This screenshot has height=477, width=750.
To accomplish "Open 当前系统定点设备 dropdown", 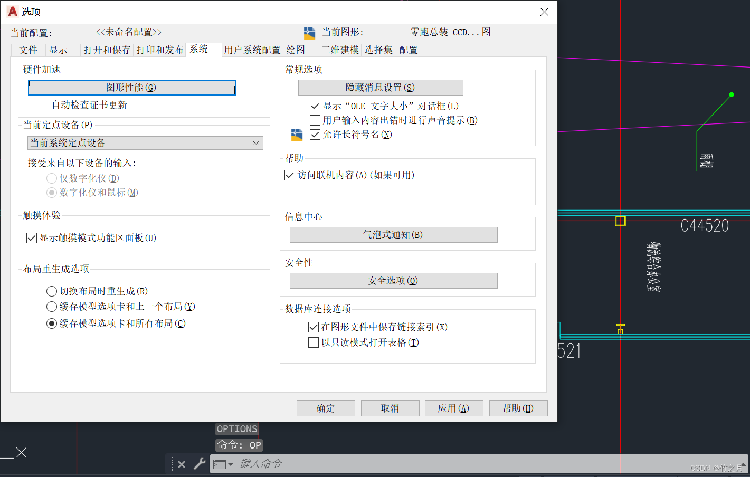I will click(145, 143).
